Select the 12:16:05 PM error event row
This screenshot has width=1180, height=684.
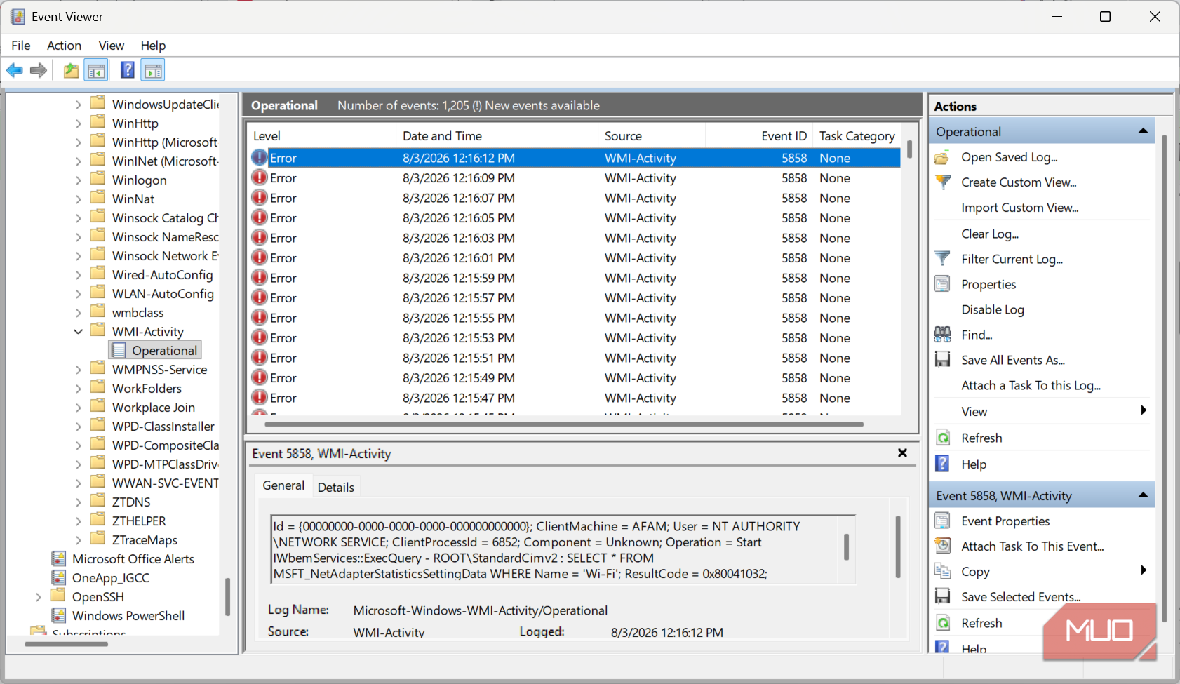575,217
